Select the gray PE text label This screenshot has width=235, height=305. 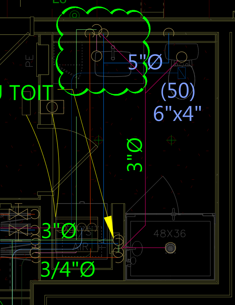(x=30, y=61)
